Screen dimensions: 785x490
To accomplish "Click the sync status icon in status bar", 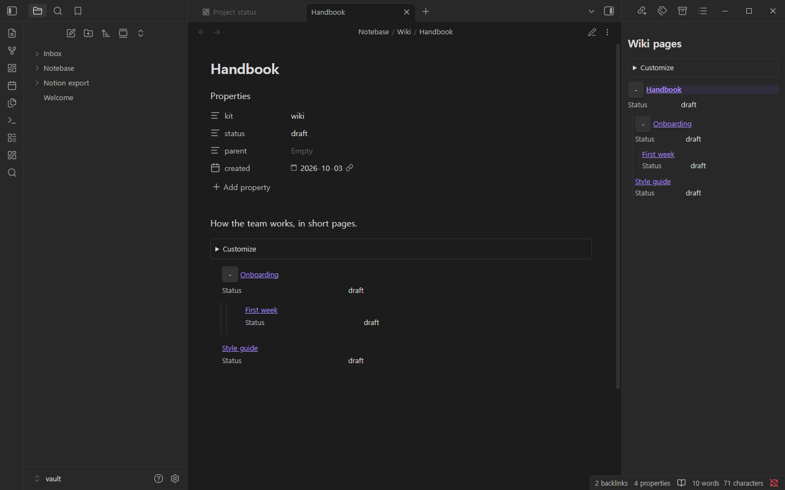I will [x=774, y=483].
